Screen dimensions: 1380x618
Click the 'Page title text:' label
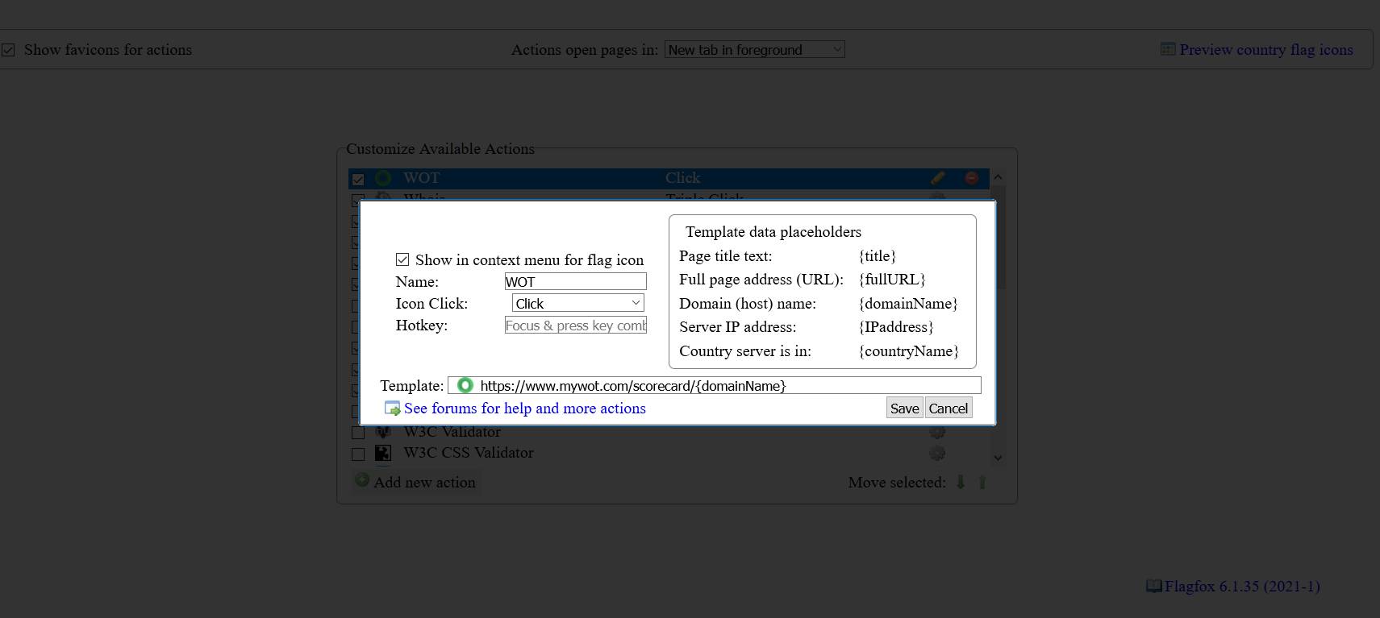coord(726,256)
